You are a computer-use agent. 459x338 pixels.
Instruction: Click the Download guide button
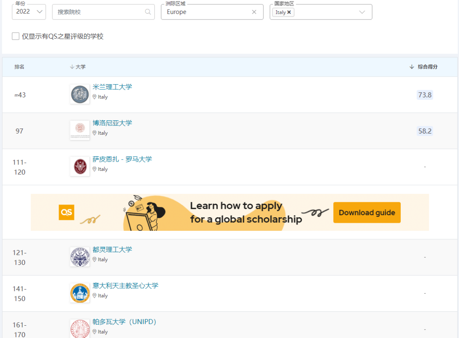coord(367,213)
